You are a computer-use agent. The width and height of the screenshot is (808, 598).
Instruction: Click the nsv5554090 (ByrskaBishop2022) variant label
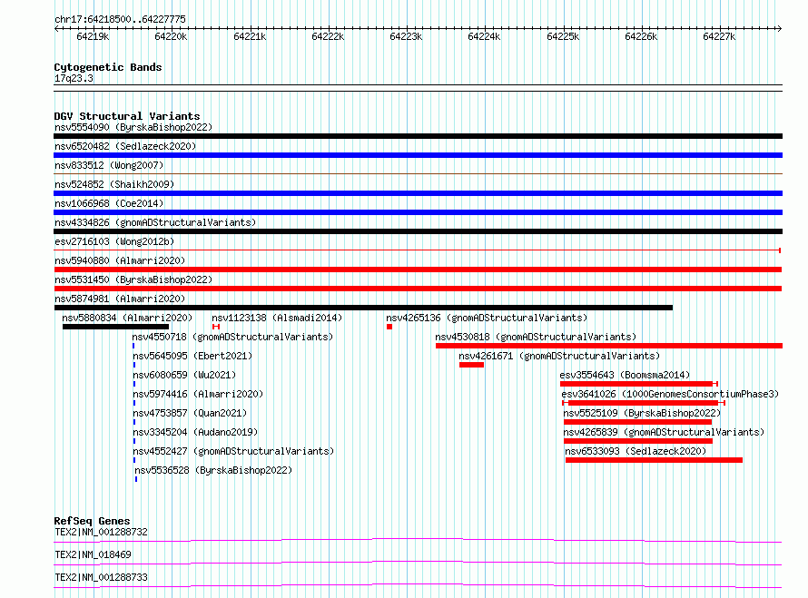[x=133, y=127]
